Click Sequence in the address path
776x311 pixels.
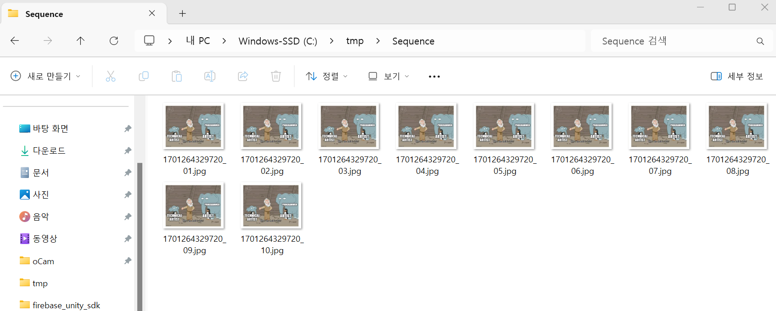[x=413, y=41]
